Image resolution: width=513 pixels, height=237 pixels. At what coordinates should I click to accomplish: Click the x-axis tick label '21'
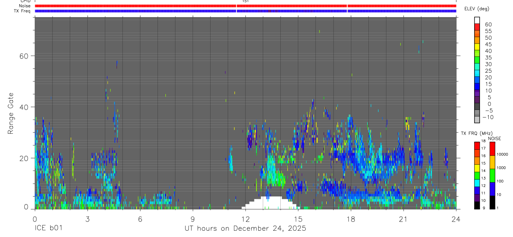(403, 219)
